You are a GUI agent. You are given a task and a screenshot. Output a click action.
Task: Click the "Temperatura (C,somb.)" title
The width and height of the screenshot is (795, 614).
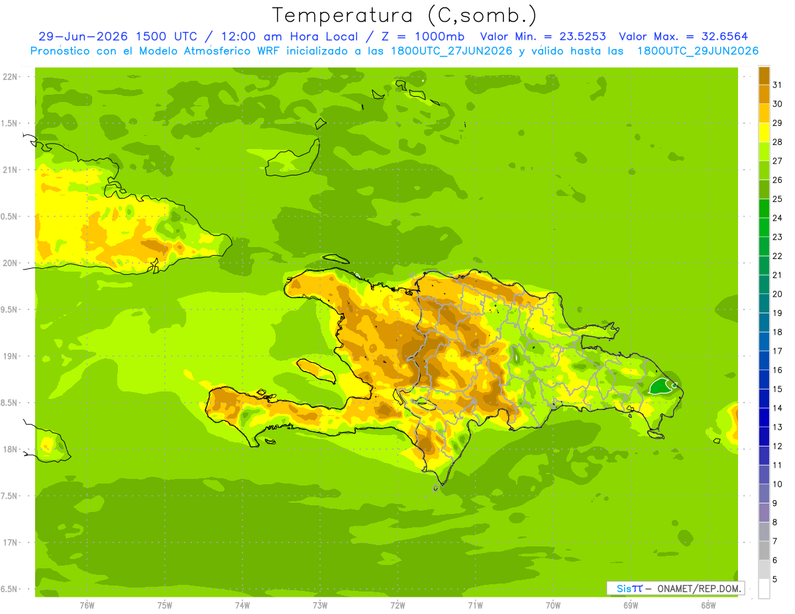click(404, 15)
